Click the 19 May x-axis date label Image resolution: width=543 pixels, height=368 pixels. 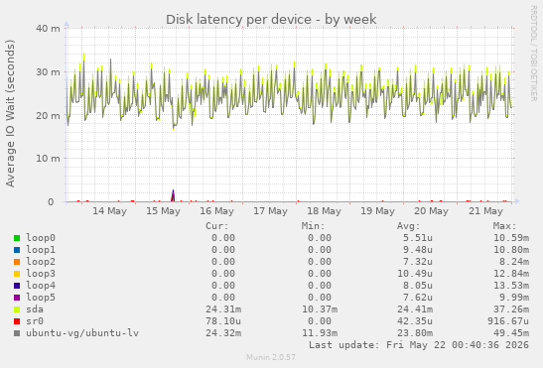tap(378, 211)
